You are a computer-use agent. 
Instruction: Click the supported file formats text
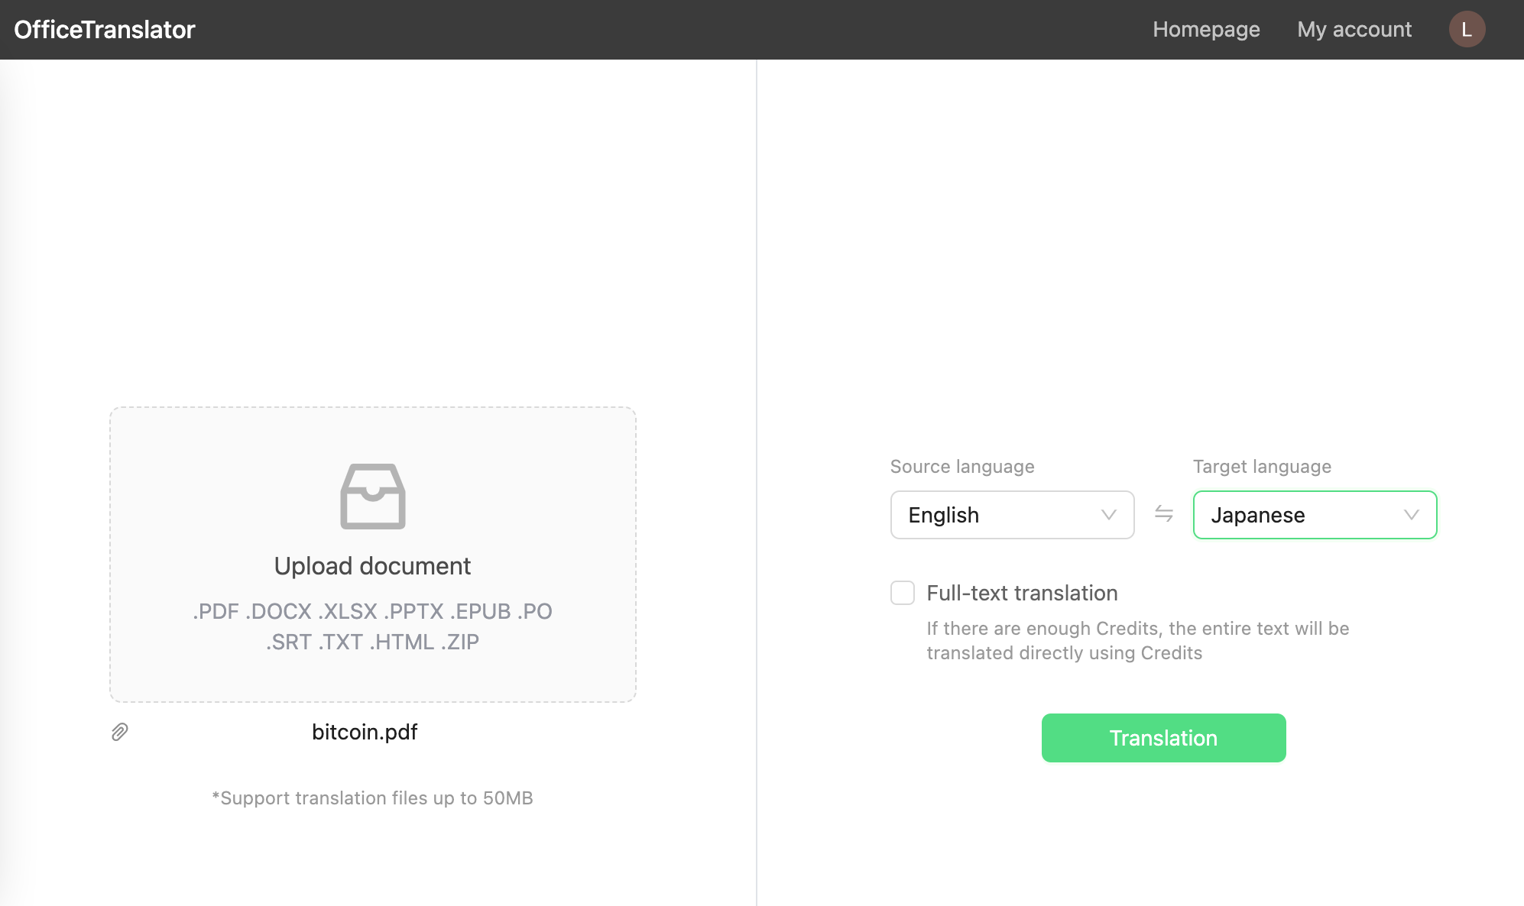click(372, 626)
